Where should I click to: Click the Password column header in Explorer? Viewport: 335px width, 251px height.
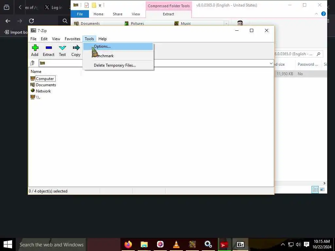[x=308, y=64]
